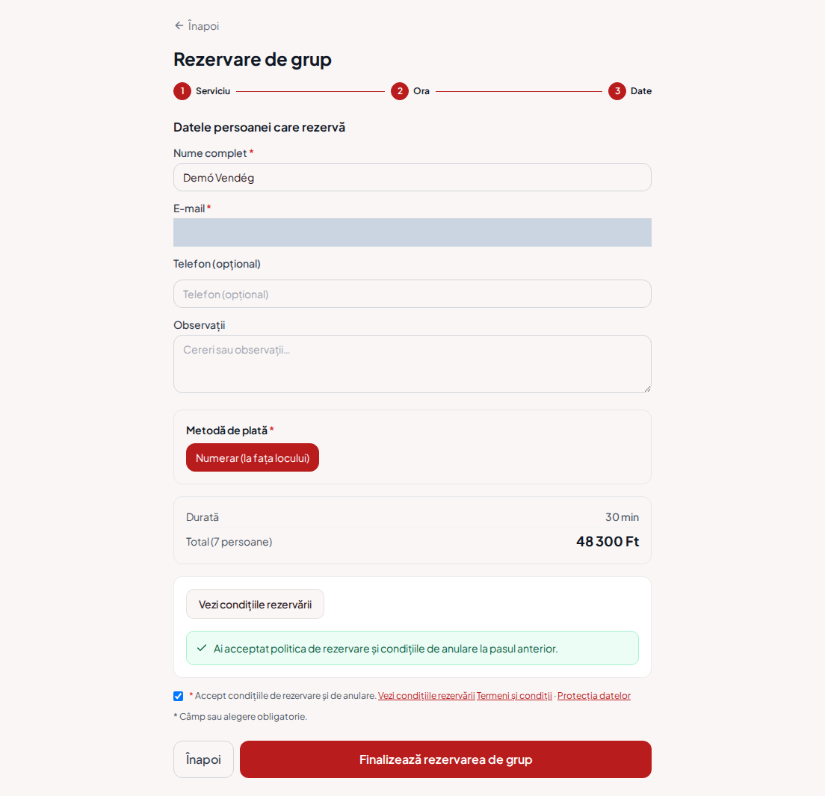This screenshot has width=825, height=796.
Task: Focus the Nume complet input field
Action: (x=412, y=177)
